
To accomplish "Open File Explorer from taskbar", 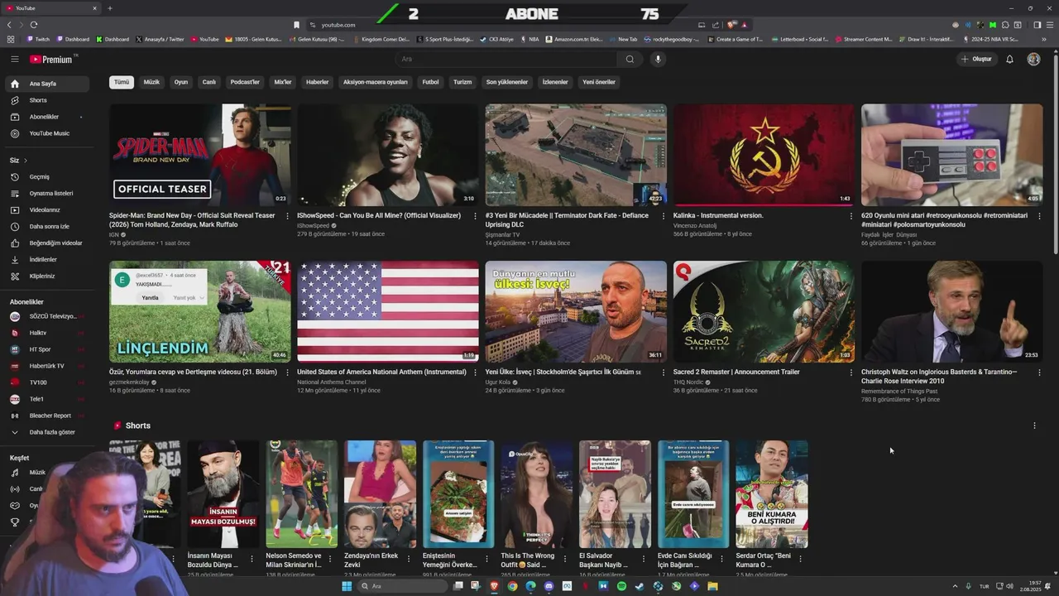I will coord(712,586).
